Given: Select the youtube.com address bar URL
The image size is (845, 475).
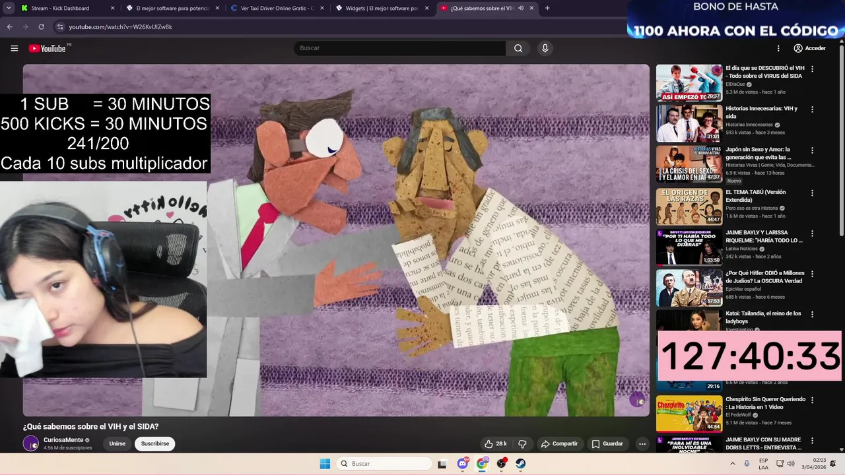Looking at the screenshot, I should click(120, 27).
